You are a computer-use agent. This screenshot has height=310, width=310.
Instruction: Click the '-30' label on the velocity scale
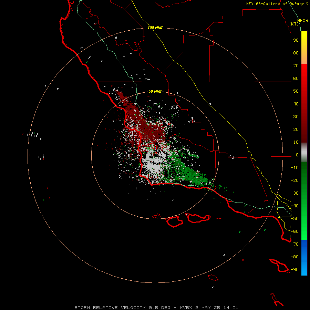pyautogui.click(x=294, y=193)
